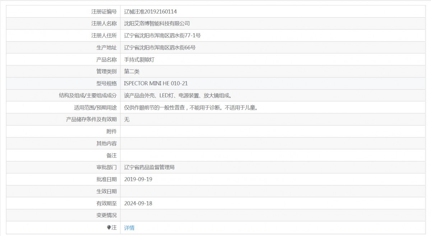This screenshot has width=431, height=236.
Task: Select registrant name 沈阳艾洛博智能科技有限公司
Action: click(x=157, y=23)
